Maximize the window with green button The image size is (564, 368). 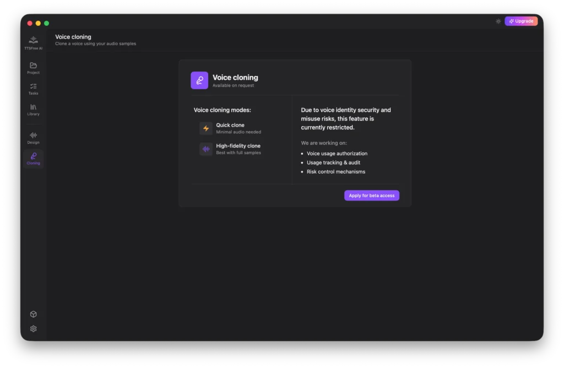pyautogui.click(x=46, y=23)
